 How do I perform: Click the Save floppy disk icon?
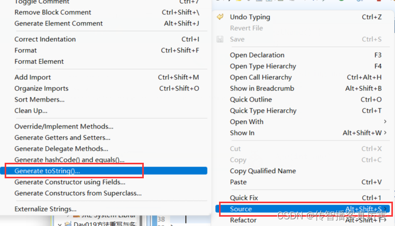[220, 39]
